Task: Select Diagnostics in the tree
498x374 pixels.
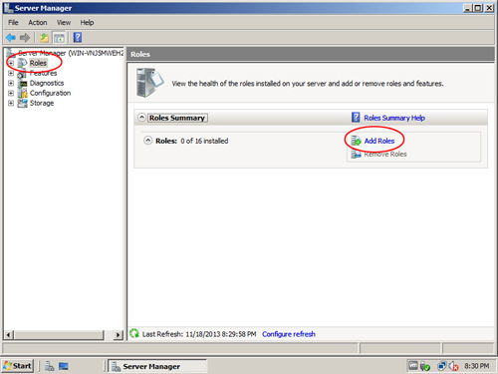Action: pos(47,83)
